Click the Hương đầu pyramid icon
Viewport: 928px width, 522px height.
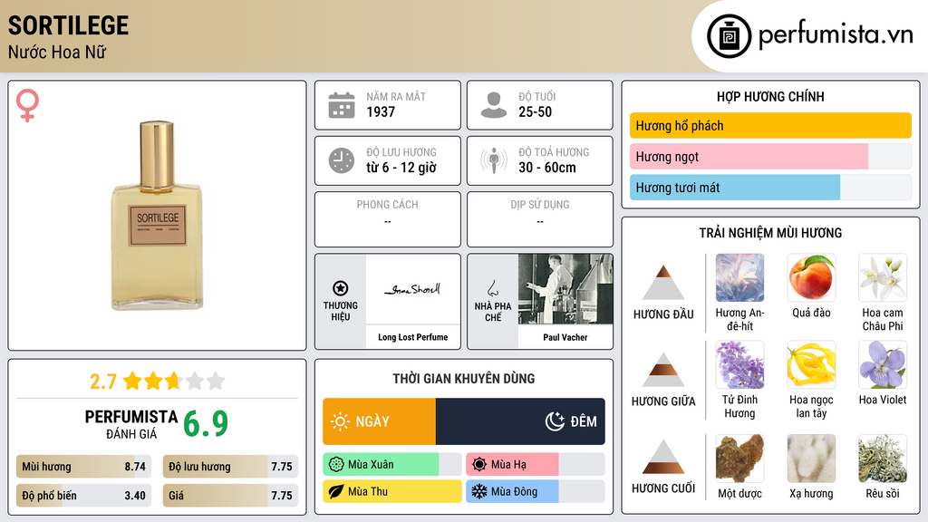click(663, 283)
